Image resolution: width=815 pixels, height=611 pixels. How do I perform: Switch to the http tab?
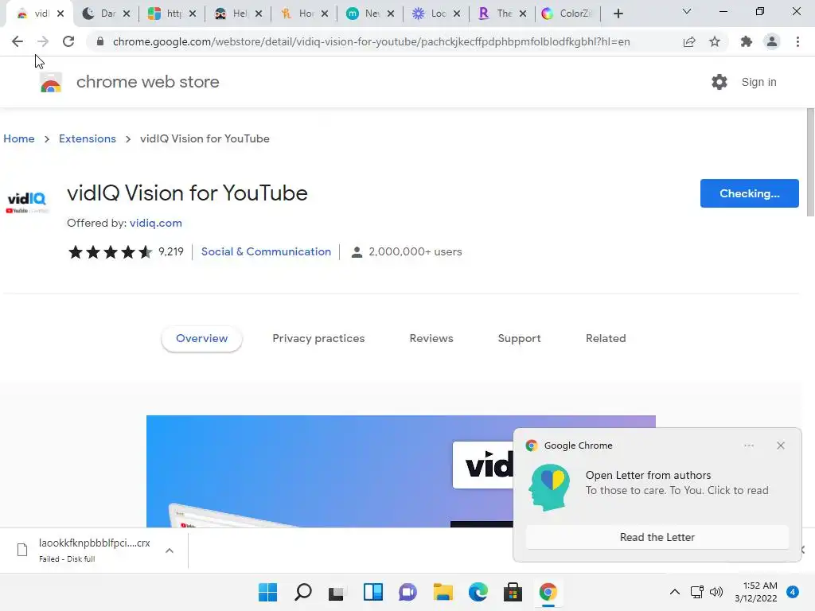172,14
